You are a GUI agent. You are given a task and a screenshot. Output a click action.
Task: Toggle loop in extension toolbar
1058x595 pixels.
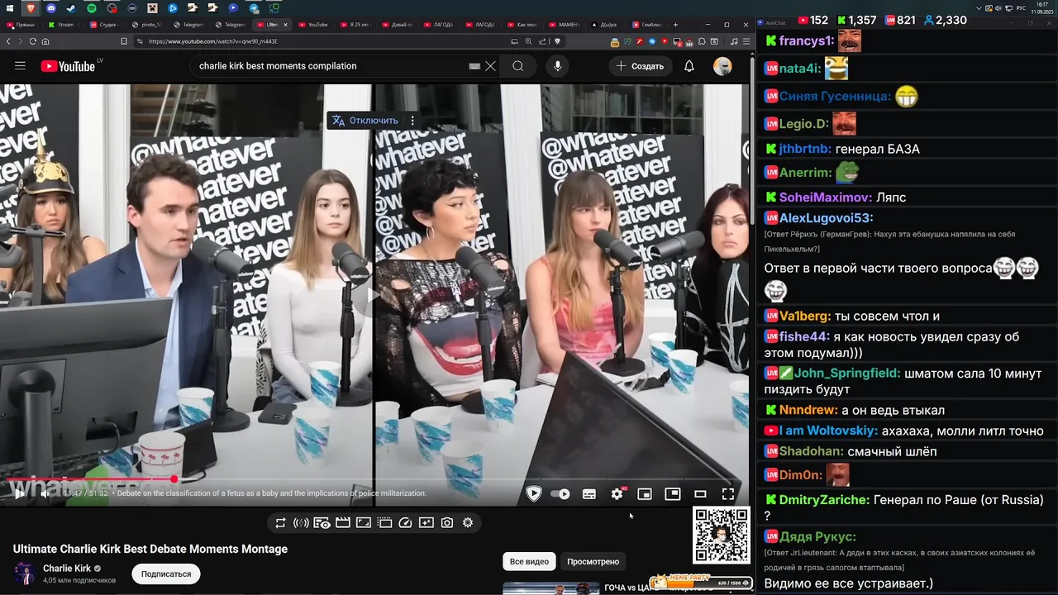click(x=281, y=522)
